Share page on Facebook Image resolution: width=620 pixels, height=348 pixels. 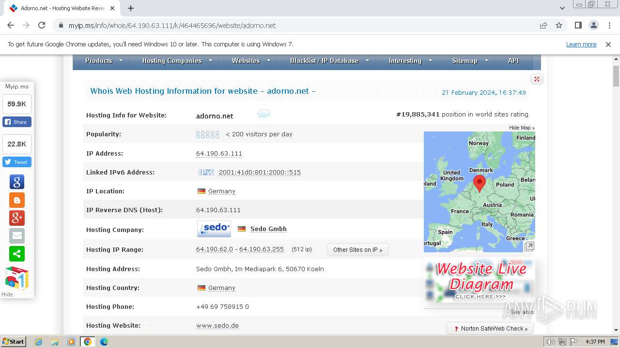click(17, 122)
